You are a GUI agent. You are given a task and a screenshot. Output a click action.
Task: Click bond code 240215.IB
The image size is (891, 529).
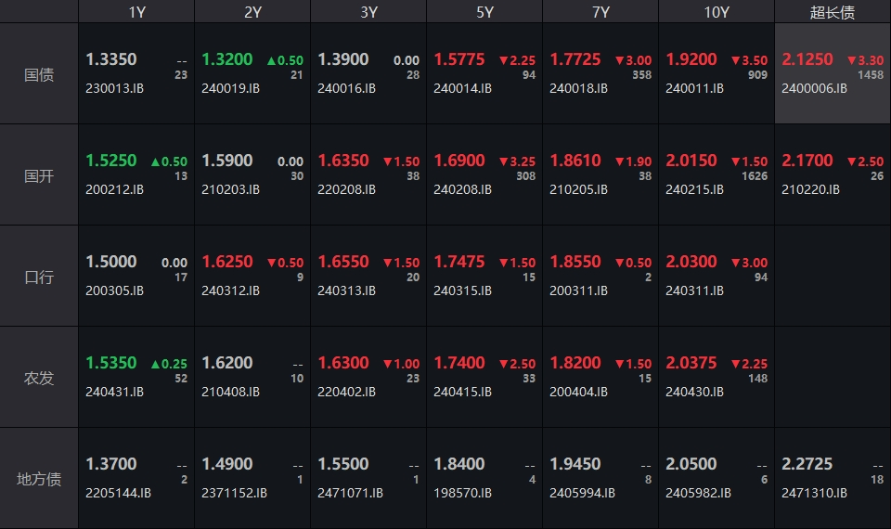694,189
